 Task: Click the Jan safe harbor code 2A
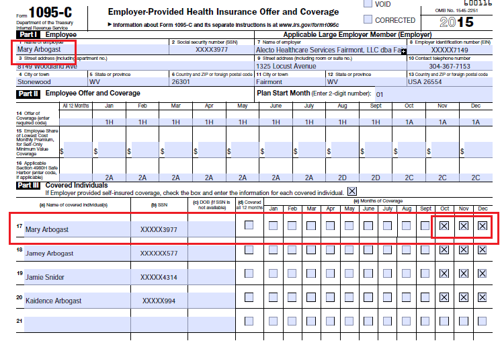point(109,178)
